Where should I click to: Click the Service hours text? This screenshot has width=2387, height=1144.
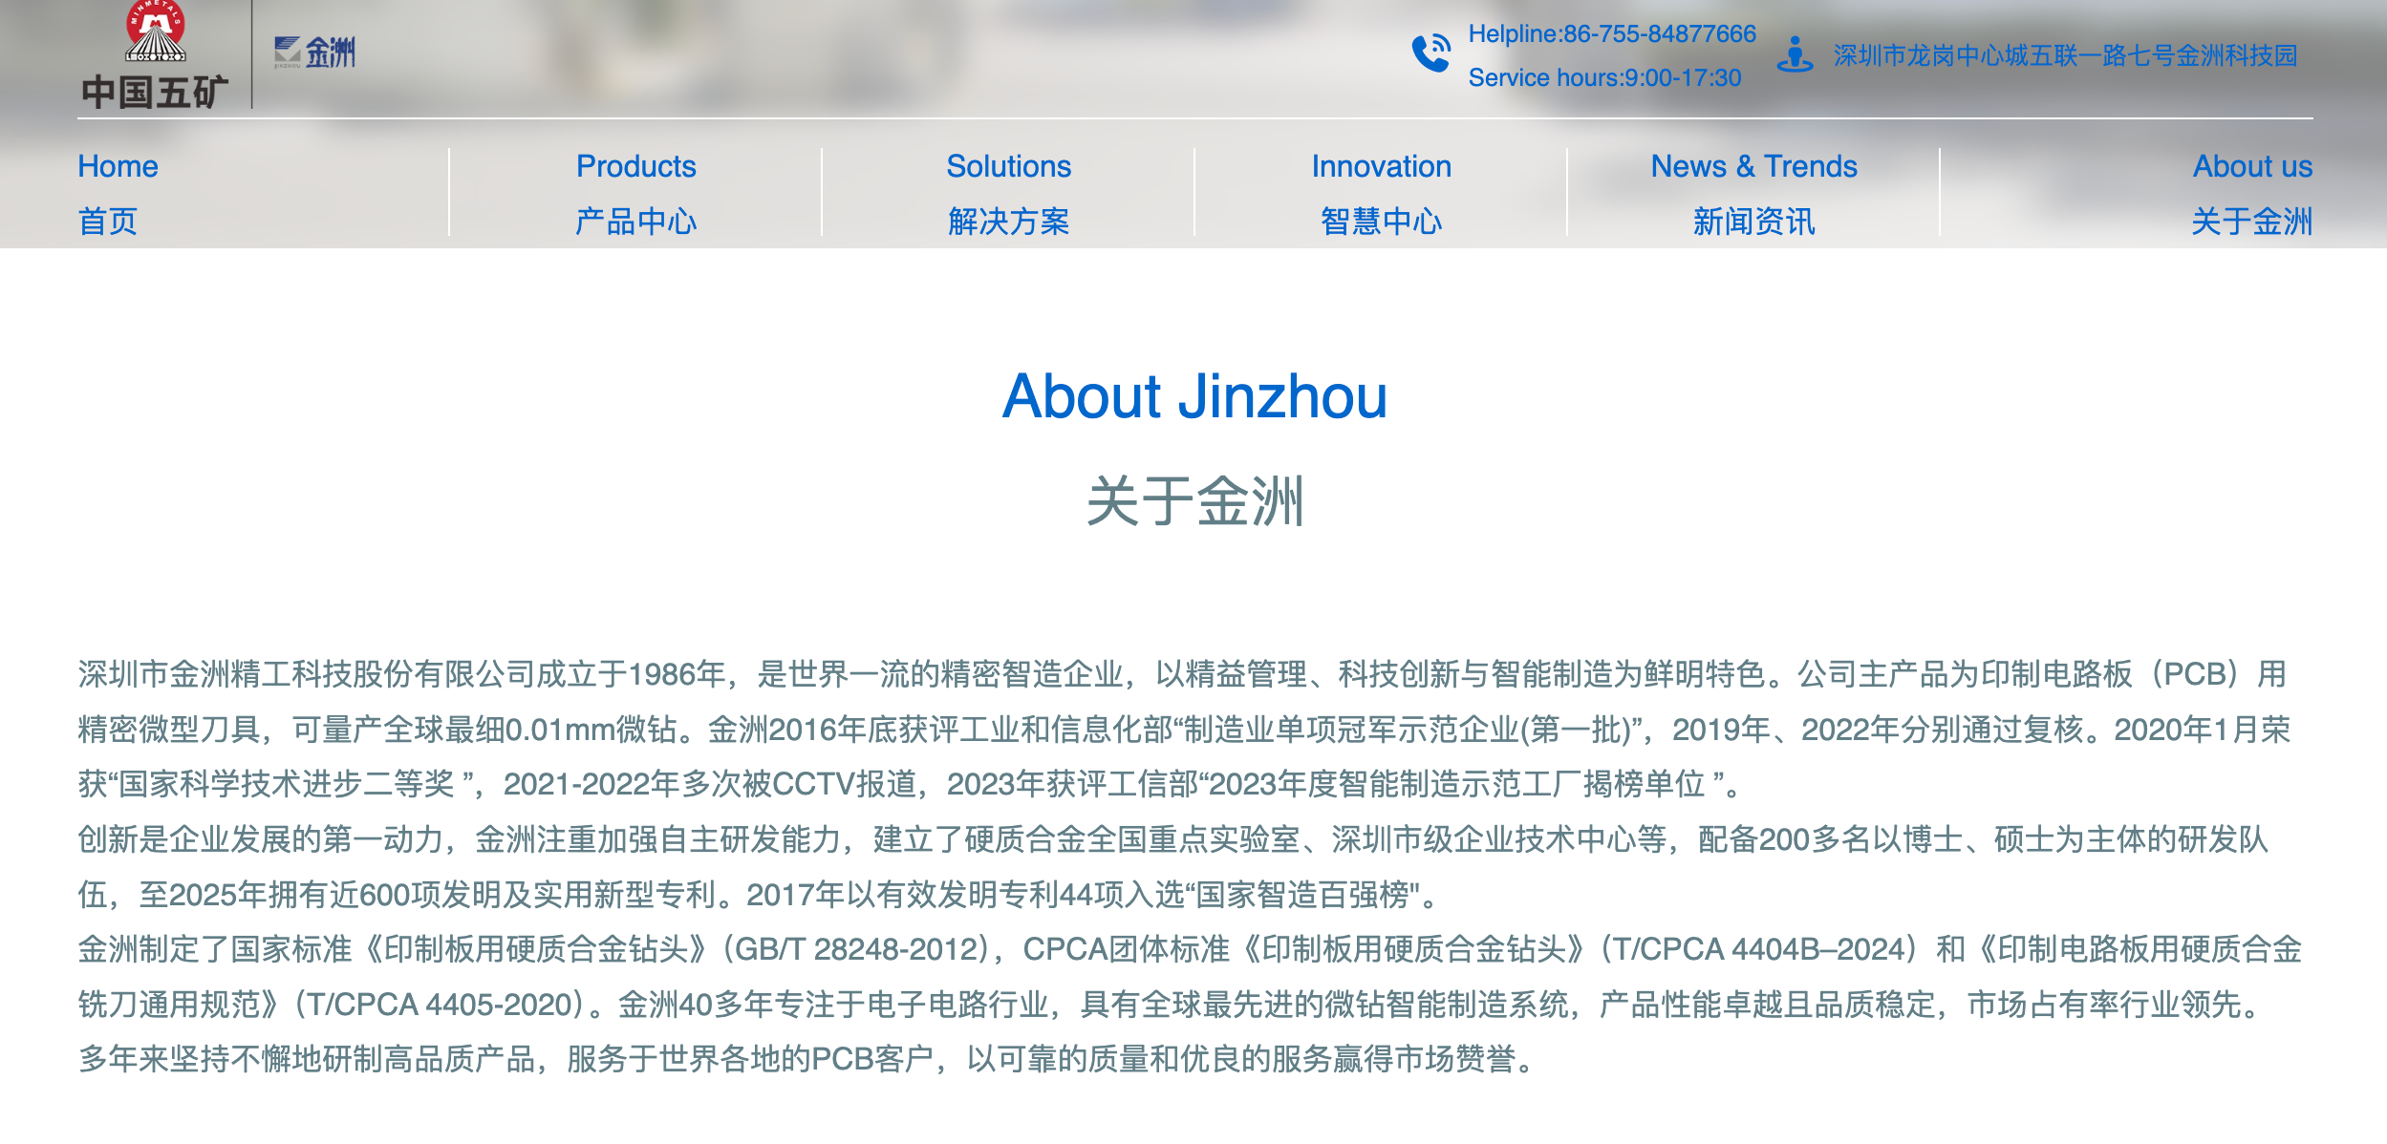click(x=1604, y=77)
